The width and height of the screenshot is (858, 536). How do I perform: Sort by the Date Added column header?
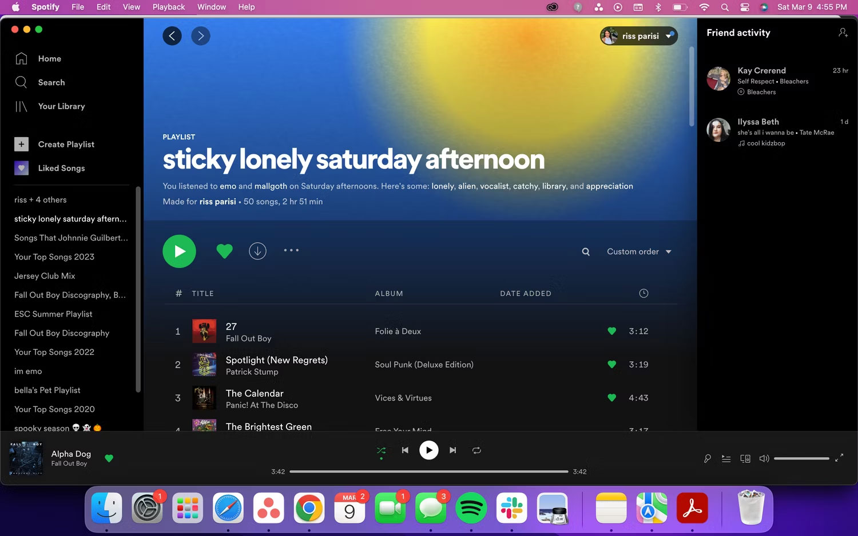[x=526, y=293]
